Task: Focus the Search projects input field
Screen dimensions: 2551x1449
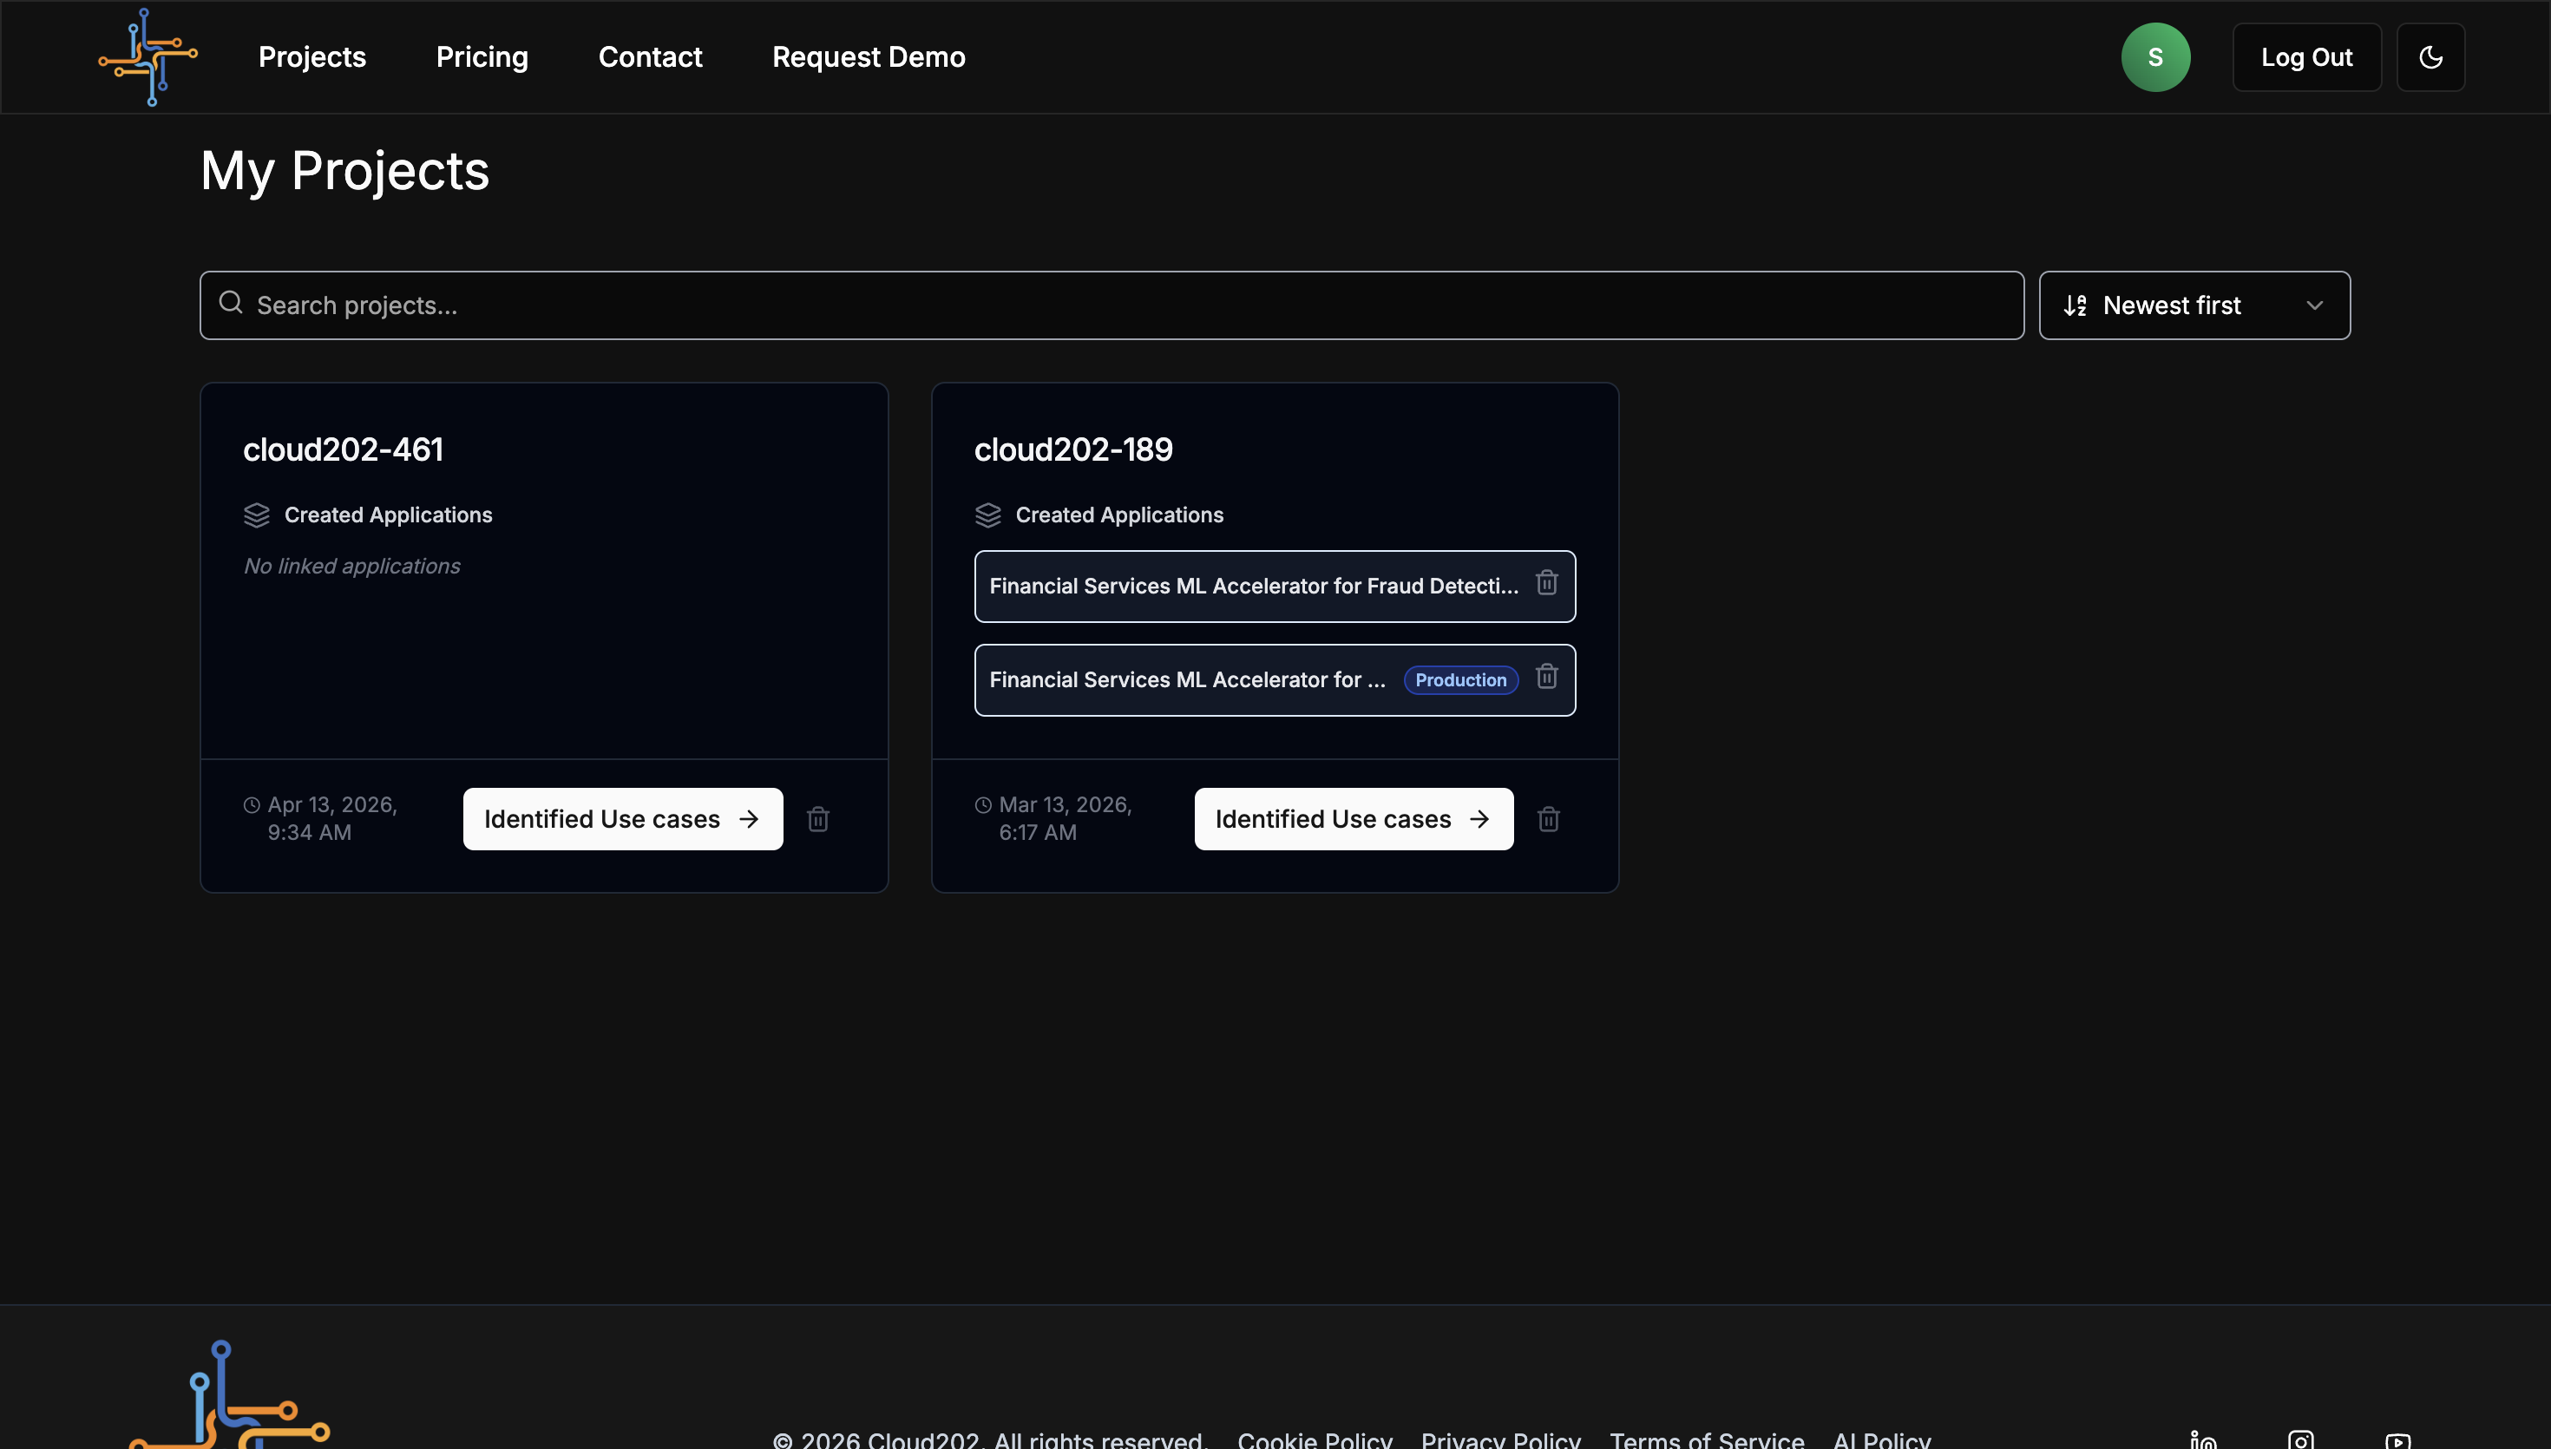Action: [1111, 305]
